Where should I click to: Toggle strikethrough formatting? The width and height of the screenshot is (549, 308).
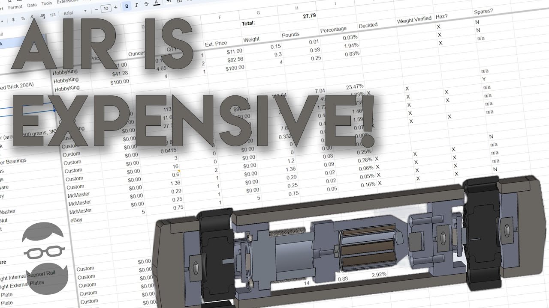click(147, 4)
